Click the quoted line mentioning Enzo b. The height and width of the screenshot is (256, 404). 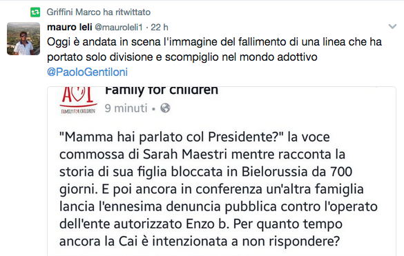point(201,224)
